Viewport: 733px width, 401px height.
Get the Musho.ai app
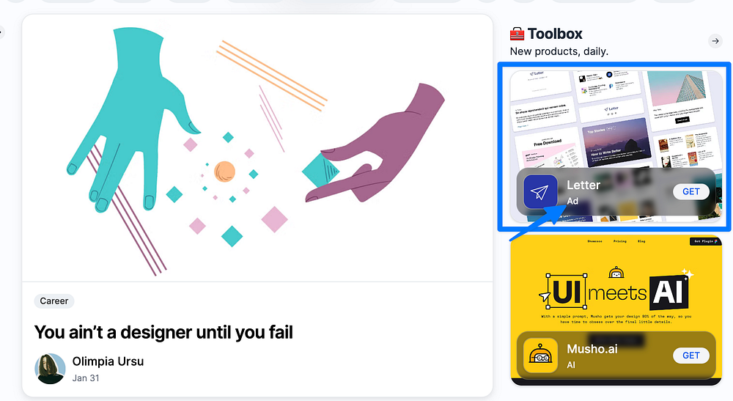pyautogui.click(x=691, y=356)
